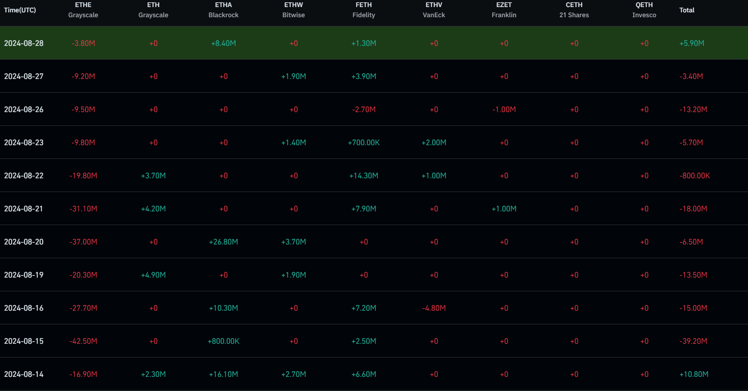Click the FETH Fidelity column header
The height and width of the screenshot is (391, 748).
point(364,10)
